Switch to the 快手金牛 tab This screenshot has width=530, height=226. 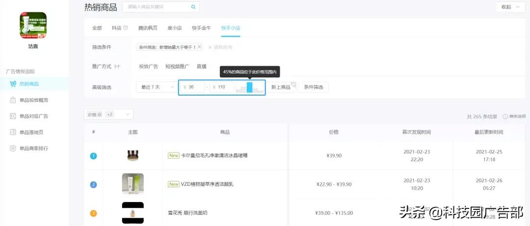202,28
